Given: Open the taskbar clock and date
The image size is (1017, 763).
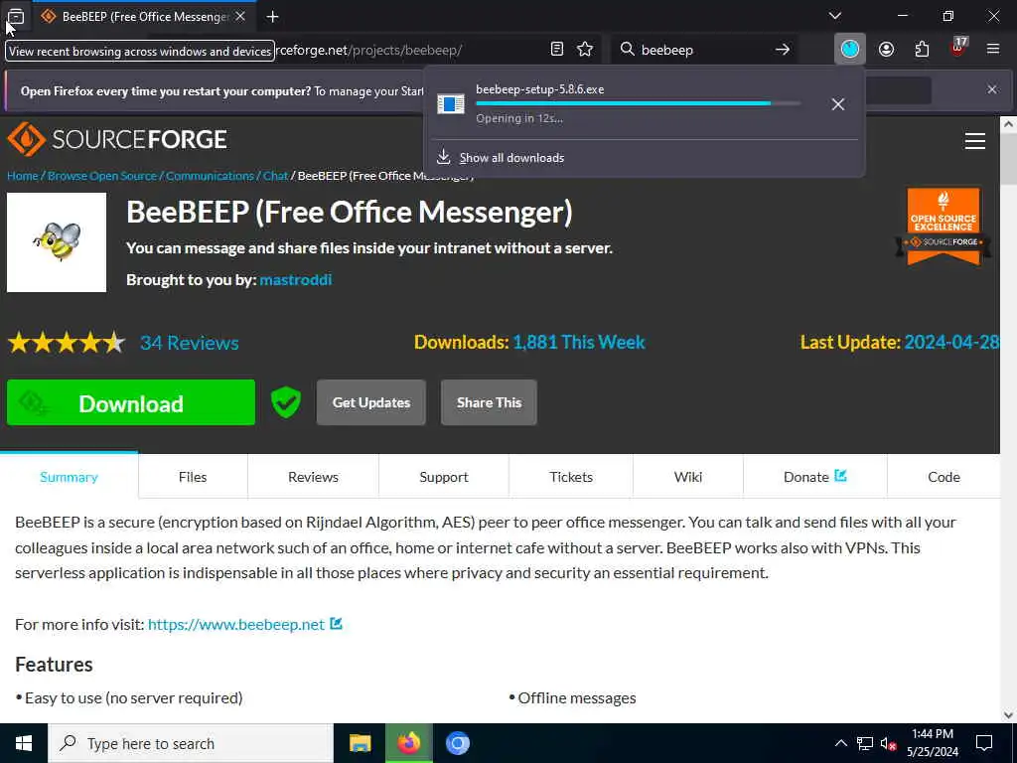Looking at the screenshot, I should pos(932,743).
